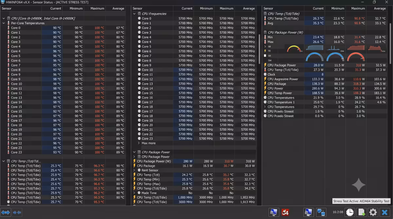The width and height of the screenshot is (393, 219).
Task: Open the clock timer icon in bottom toolbar
Action: (350, 212)
